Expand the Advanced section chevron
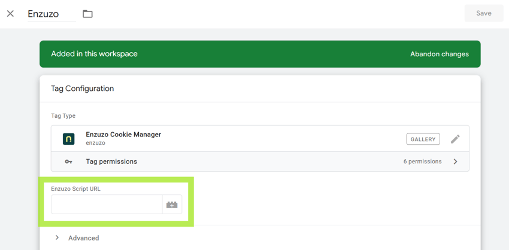509x250 pixels. [x=57, y=237]
